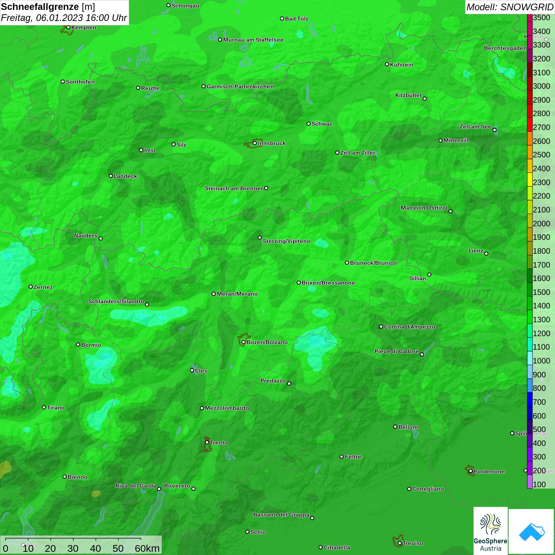
Task: Click the Cittadella label
Action: 337,547
